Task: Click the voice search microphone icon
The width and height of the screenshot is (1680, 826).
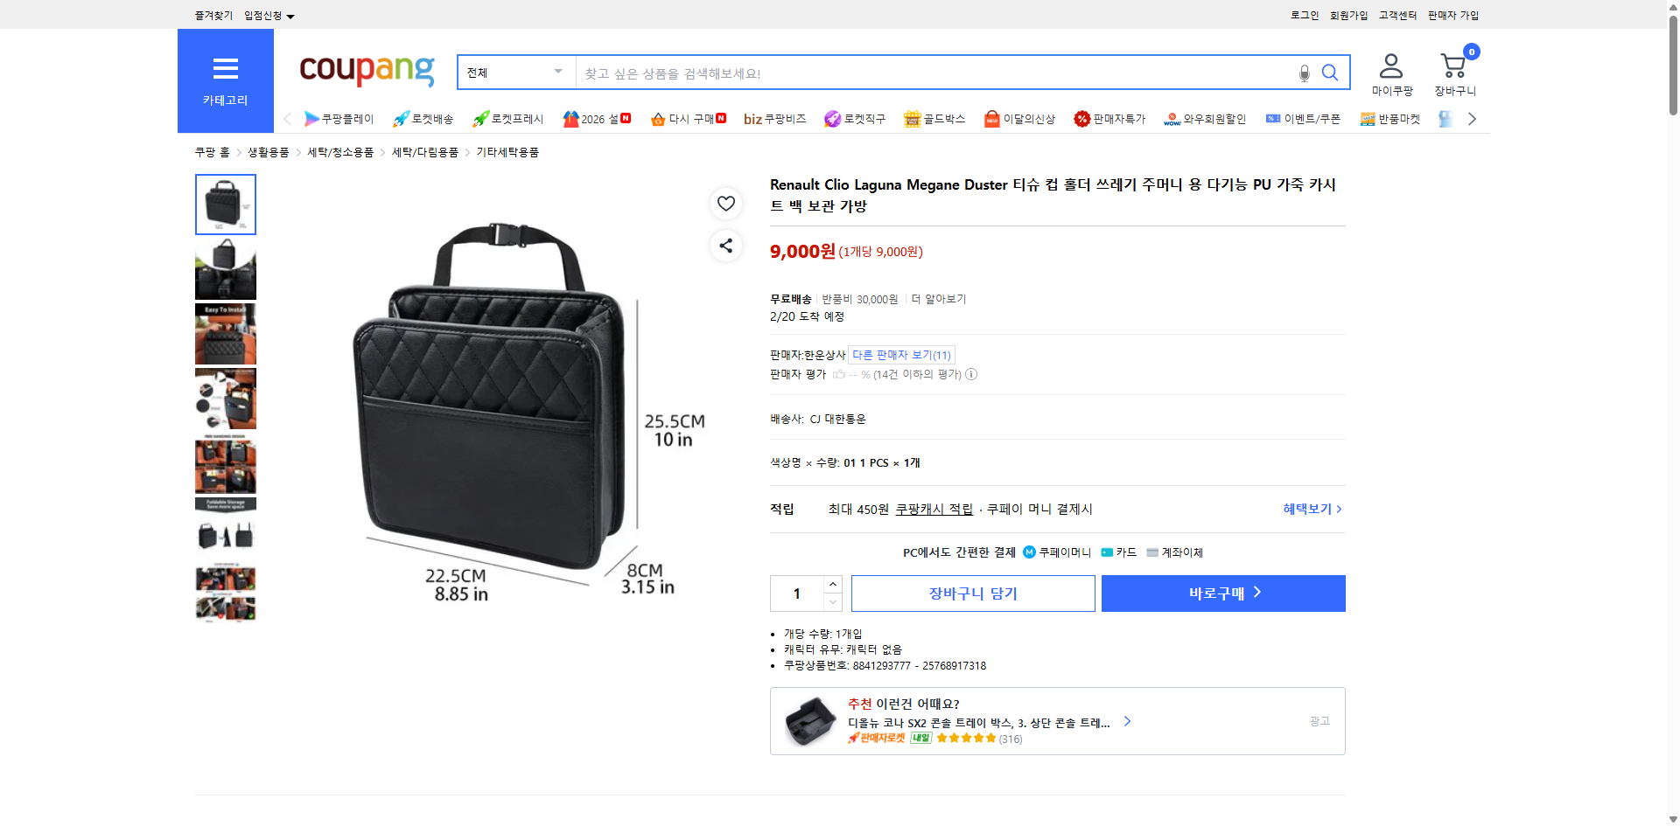Action: pos(1304,73)
